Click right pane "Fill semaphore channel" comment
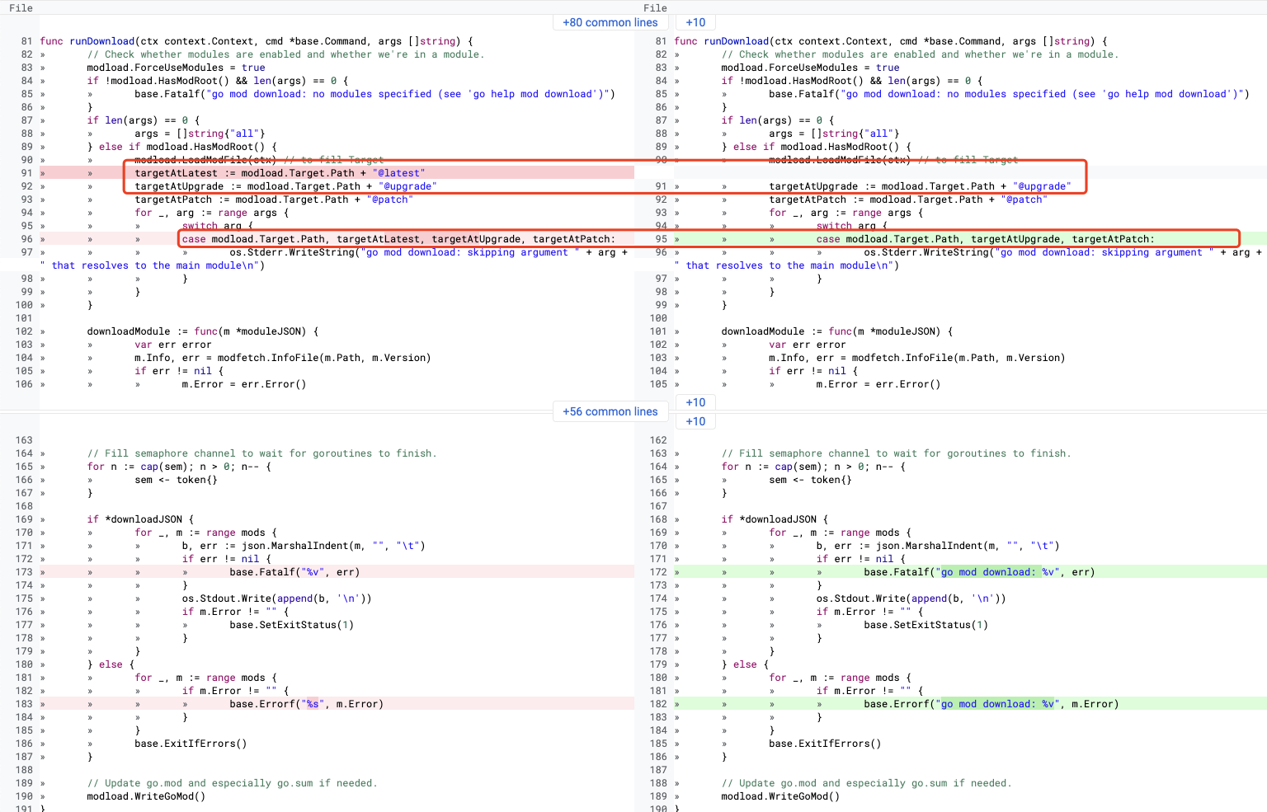Screen dimensions: 1267x812 tap(896, 453)
